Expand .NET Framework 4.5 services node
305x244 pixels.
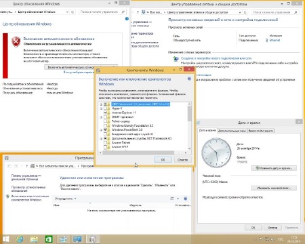101,138
